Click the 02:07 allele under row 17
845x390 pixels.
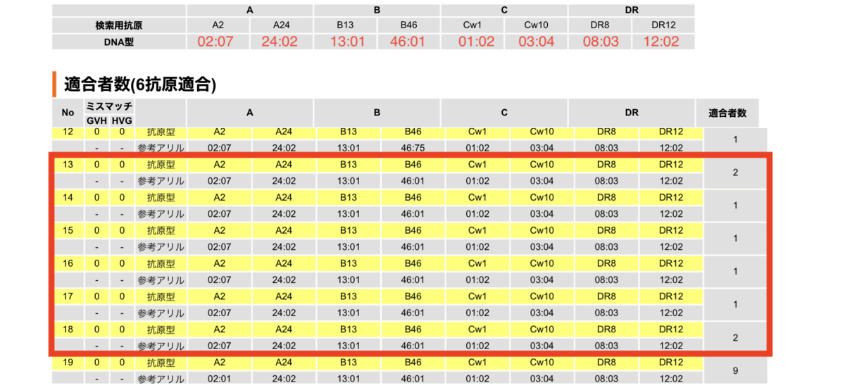[x=220, y=313]
